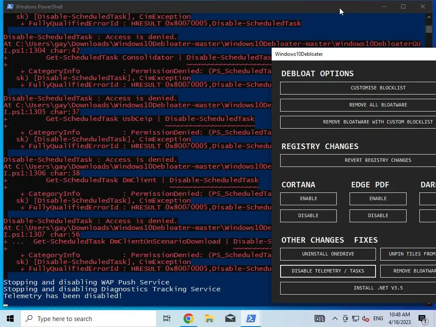Screen dimensions: 436x327
Task: Click the DEBLOAT OPTIONS heading
Action: point(317,74)
